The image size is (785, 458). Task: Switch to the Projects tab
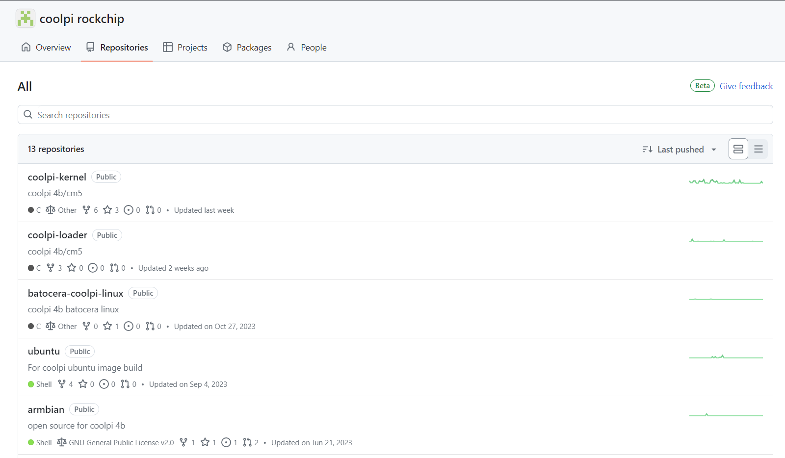click(185, 48)
